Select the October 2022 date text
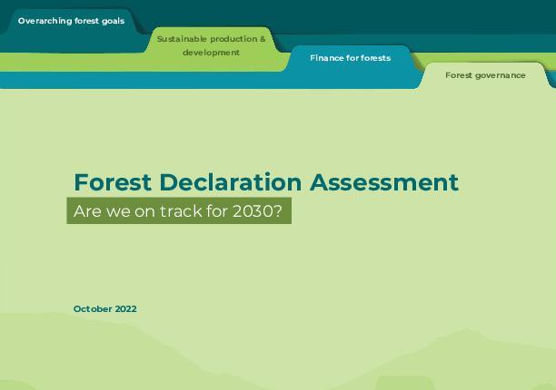Viewport: 556px width, 390px height. click(x=105, y=309)
